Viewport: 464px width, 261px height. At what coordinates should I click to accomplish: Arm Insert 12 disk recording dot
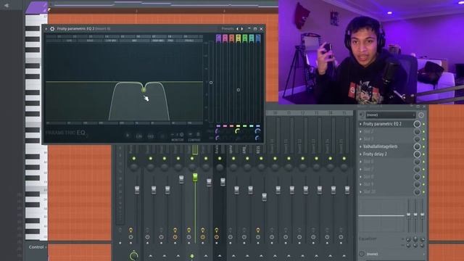[x=299, y=243]
